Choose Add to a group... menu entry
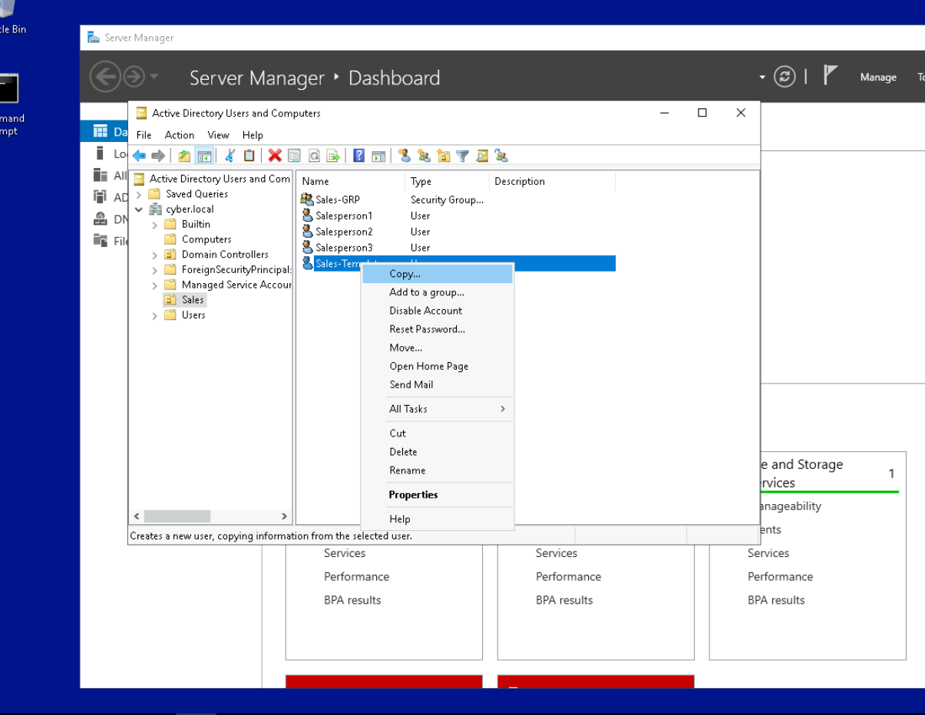Image resolution: width=925 pixels, height=715 pixels. [x=437, y=292]
